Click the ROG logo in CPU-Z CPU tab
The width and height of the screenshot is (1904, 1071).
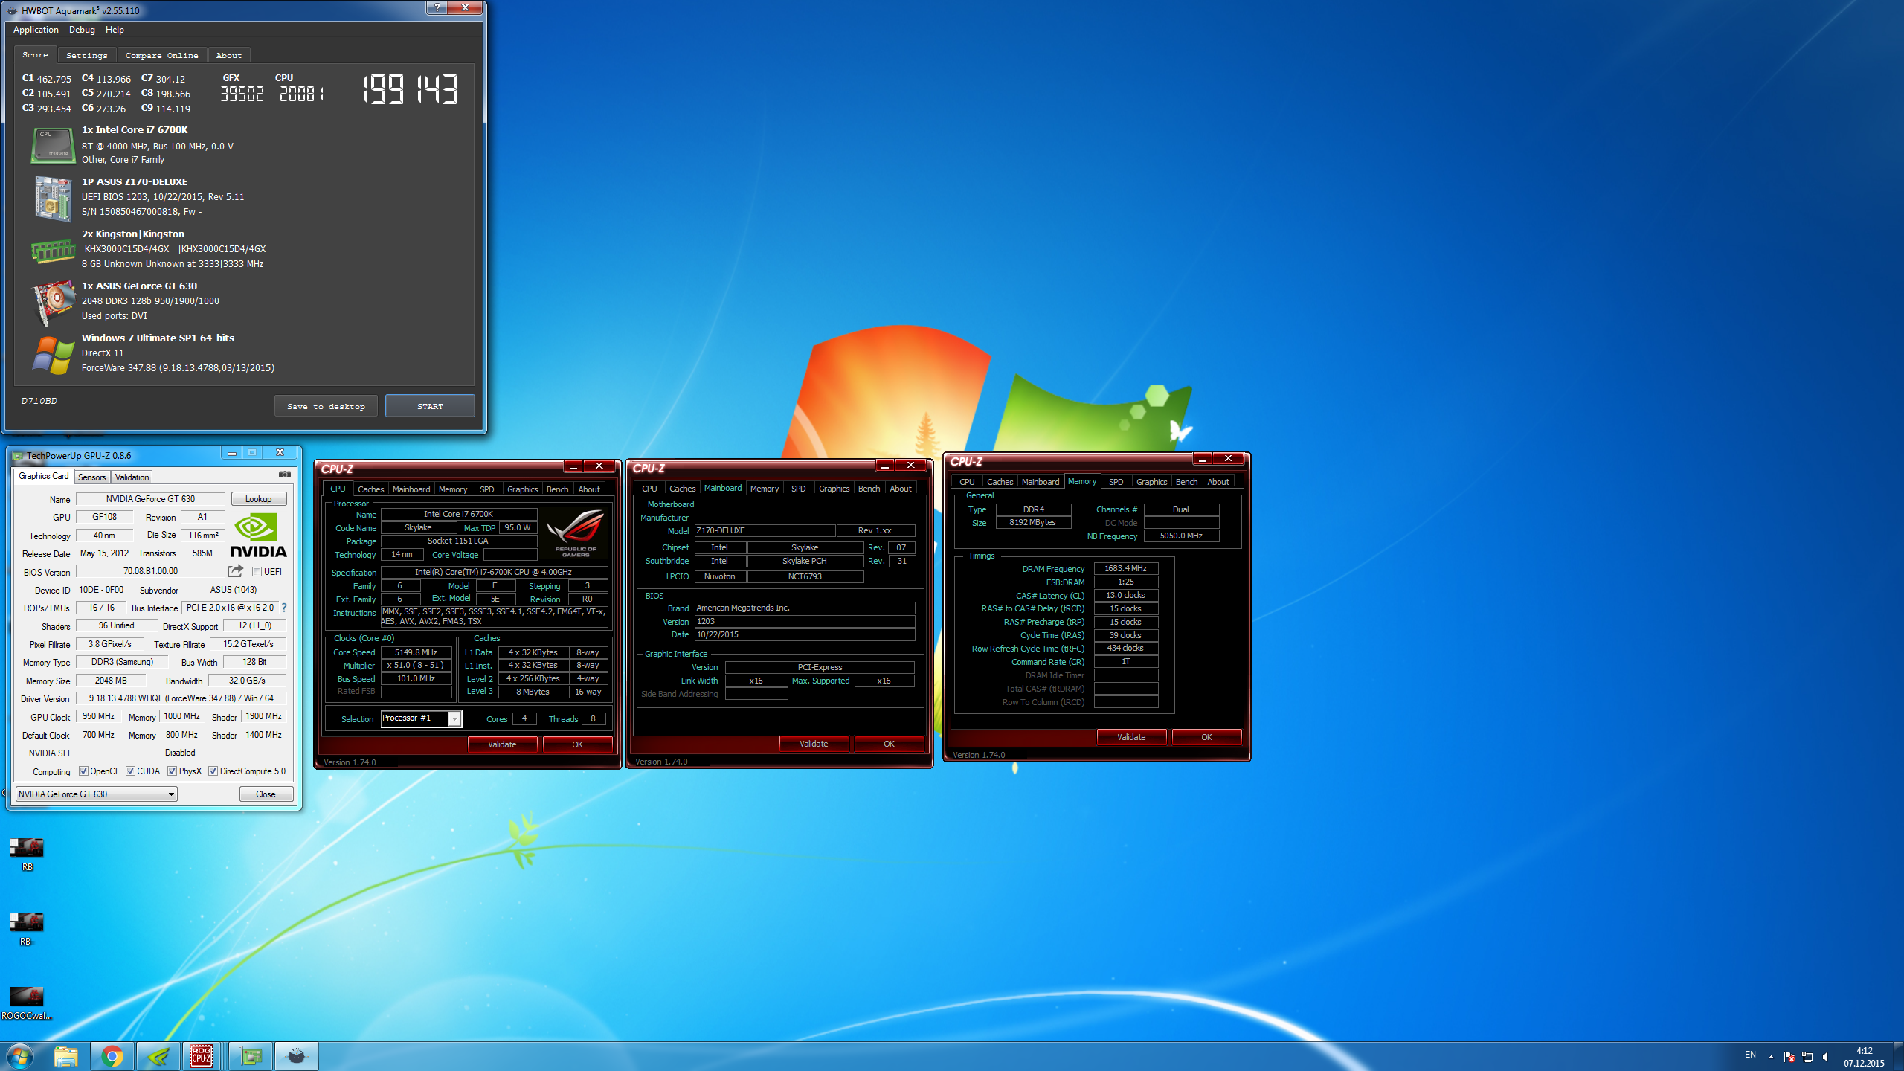[575, 533]
